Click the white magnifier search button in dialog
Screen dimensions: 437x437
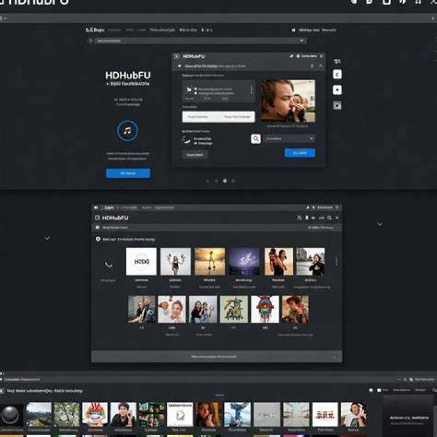pos(256,138)
